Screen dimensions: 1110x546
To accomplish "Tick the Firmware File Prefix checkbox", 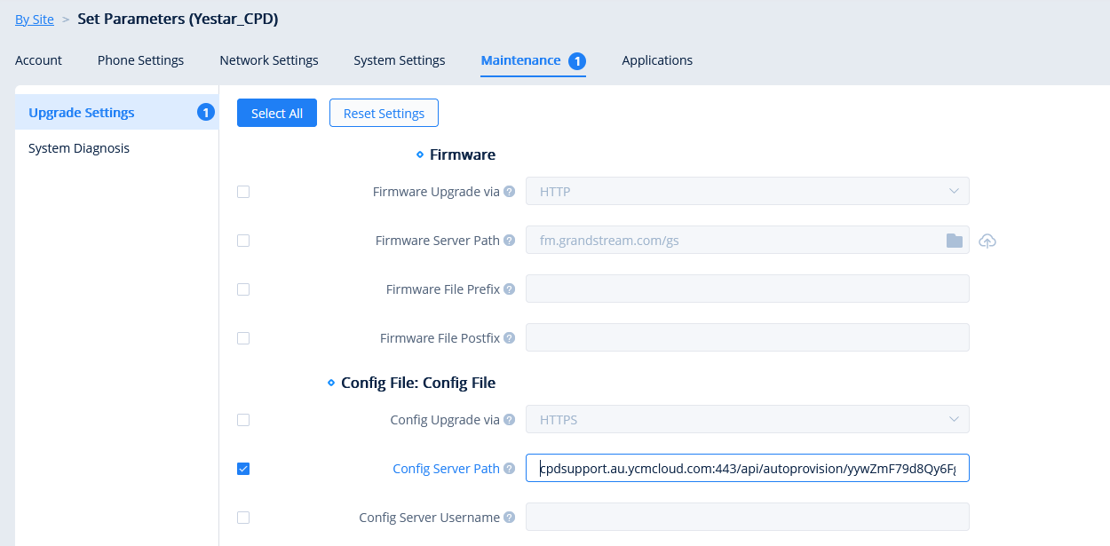I will coord(243,289).
